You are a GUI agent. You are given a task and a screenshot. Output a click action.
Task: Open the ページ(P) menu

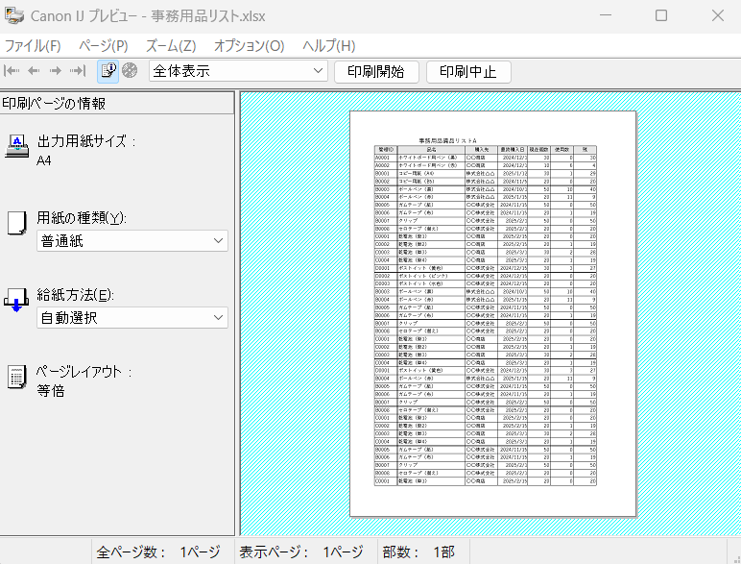[103, 46]
